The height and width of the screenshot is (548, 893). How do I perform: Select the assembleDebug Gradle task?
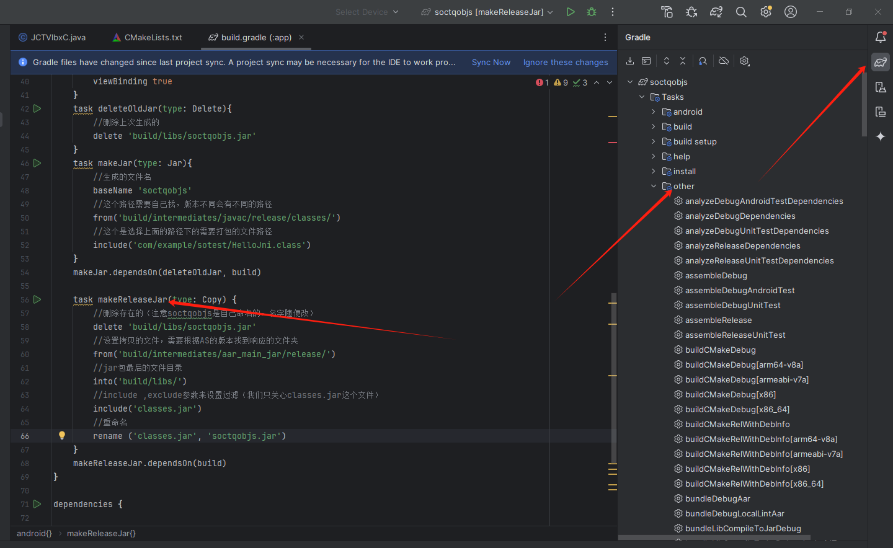tap(716, 275)
